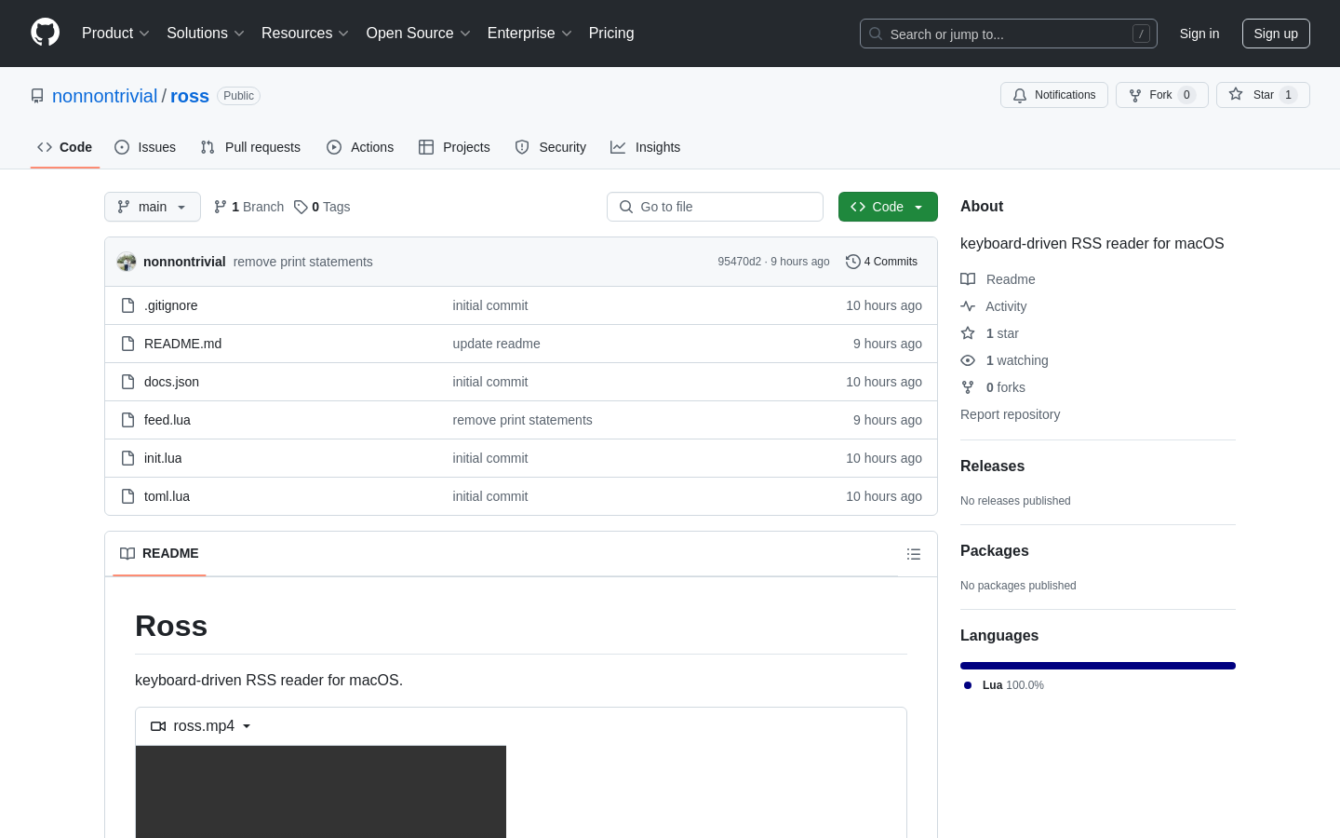Expand the Open Source menu
The width and height of the screenshot is (1340, 838).
tap(419, 34)
